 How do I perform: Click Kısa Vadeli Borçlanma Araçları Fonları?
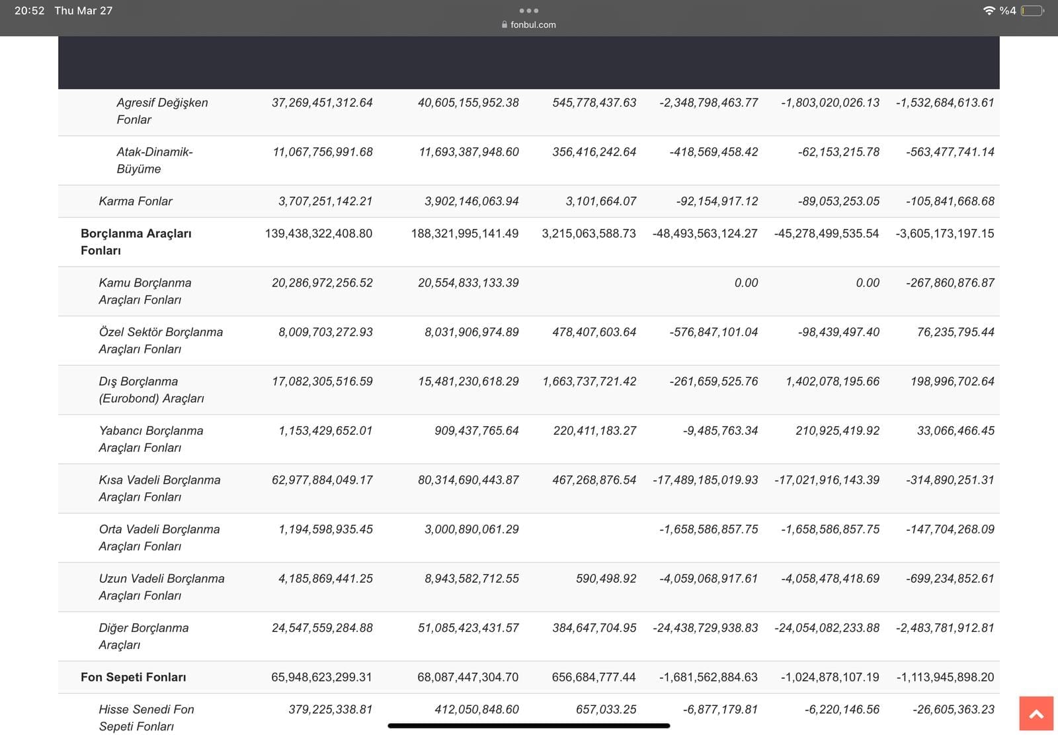[x=159, y=488]
